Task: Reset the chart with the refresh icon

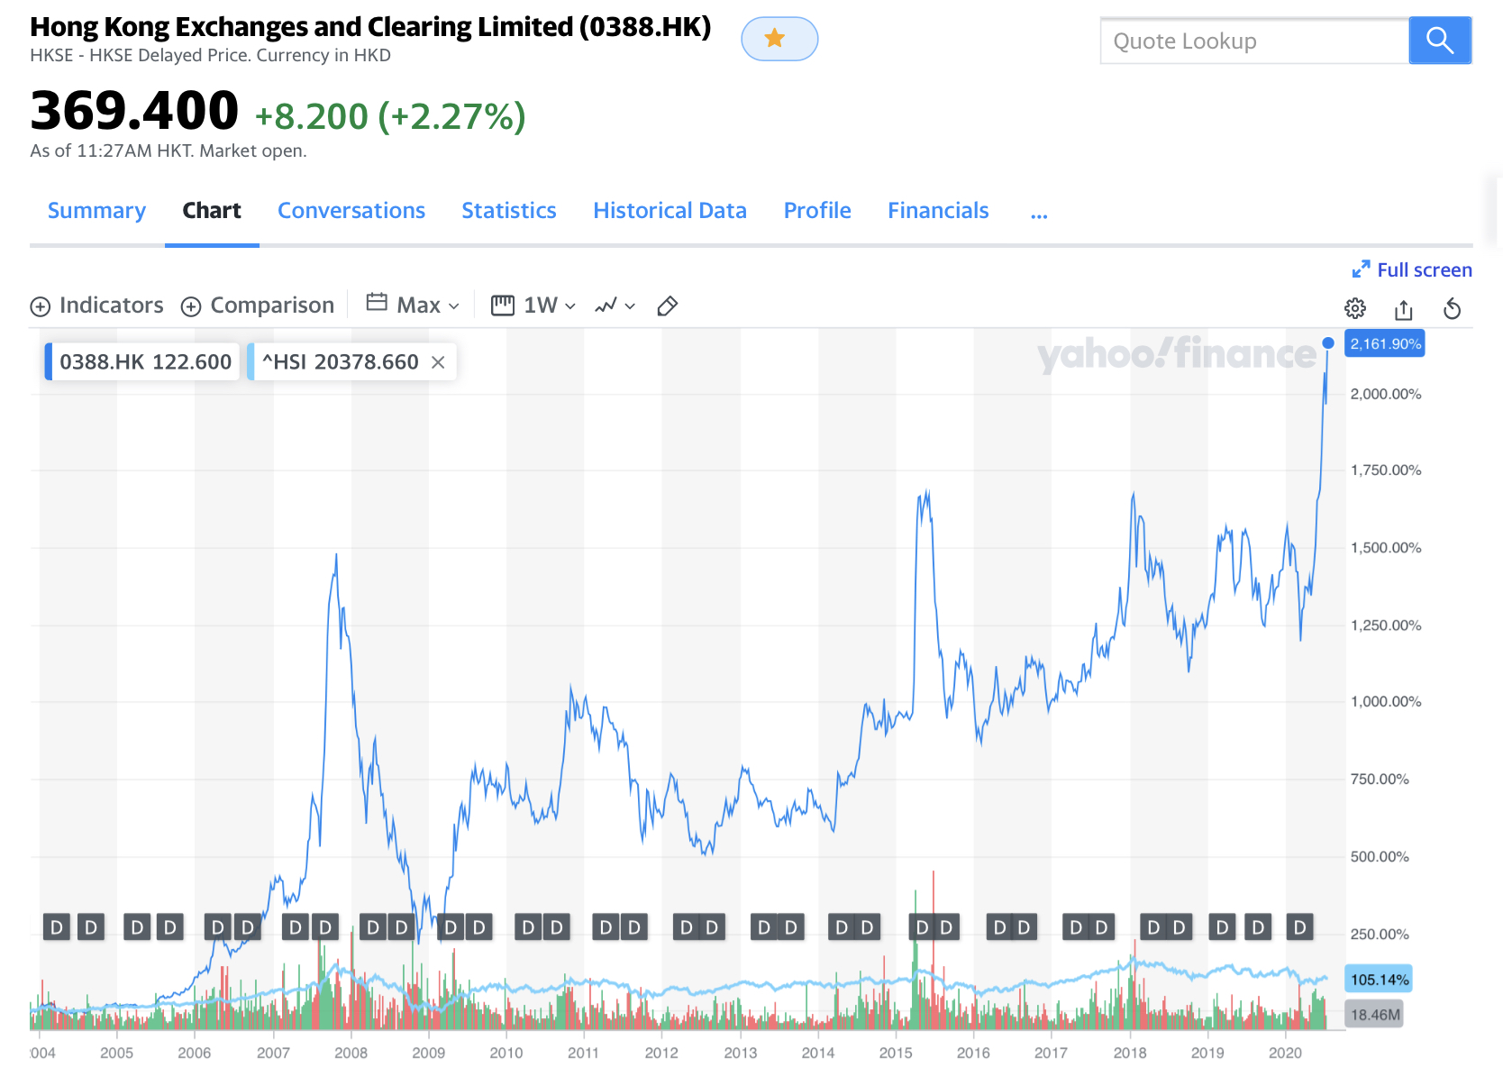Action: [x=1453, y=309]
